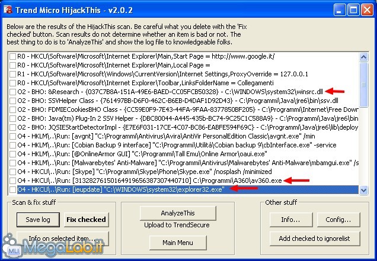Open Info on selected item
377x261 pixels.
pyautogui.click(x=62, y=239)
